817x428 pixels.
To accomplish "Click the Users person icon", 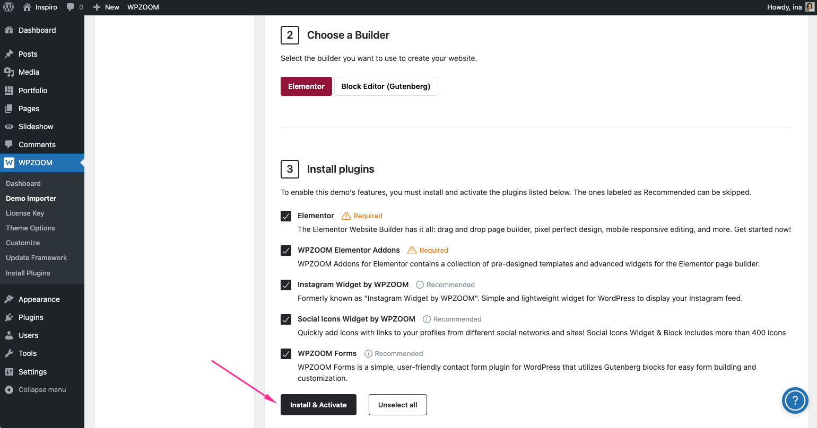I will (x=9, y=335).
